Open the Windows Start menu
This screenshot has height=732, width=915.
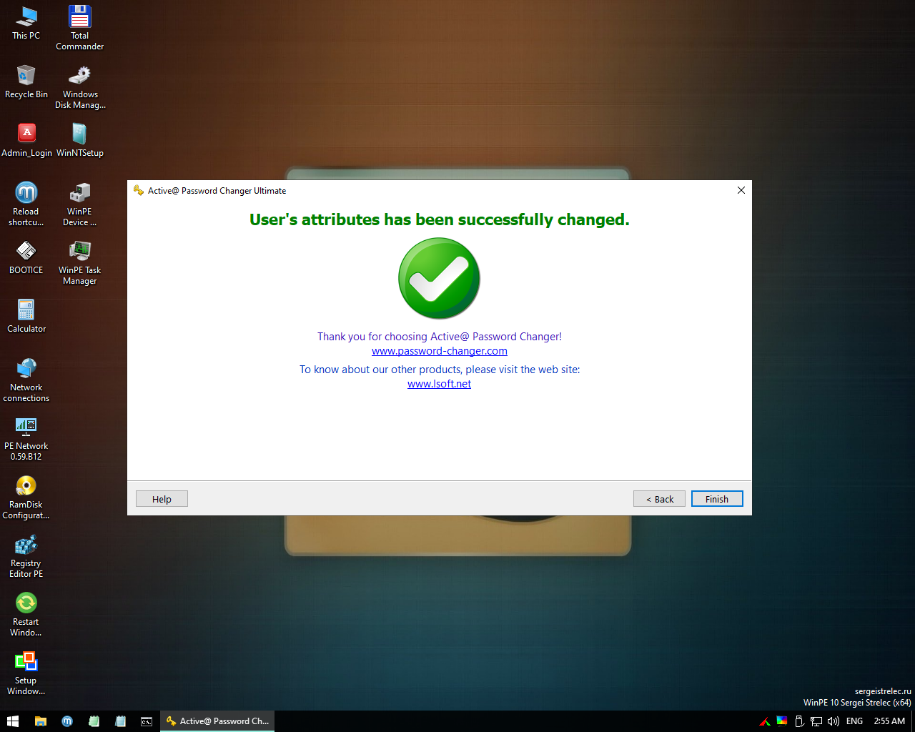(x=13, y=721)
